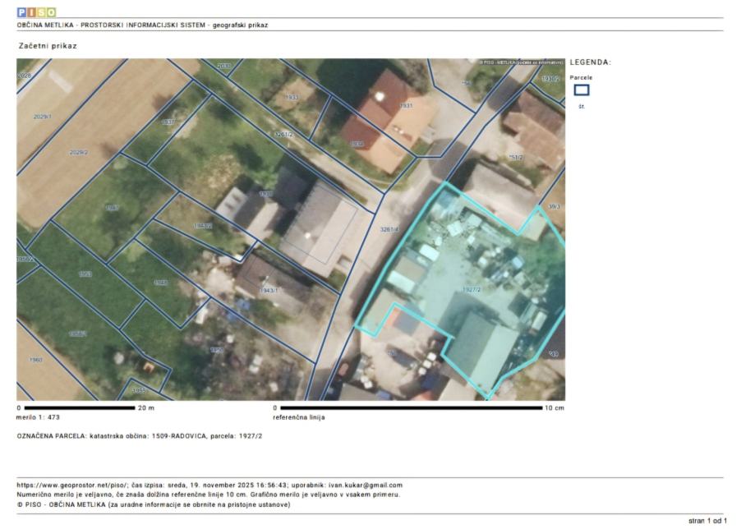Viewport: 755px width, 529px height.
Task: Click parcel label 1948 on the map
Action: pyautogui.click(x=160, y=283)
